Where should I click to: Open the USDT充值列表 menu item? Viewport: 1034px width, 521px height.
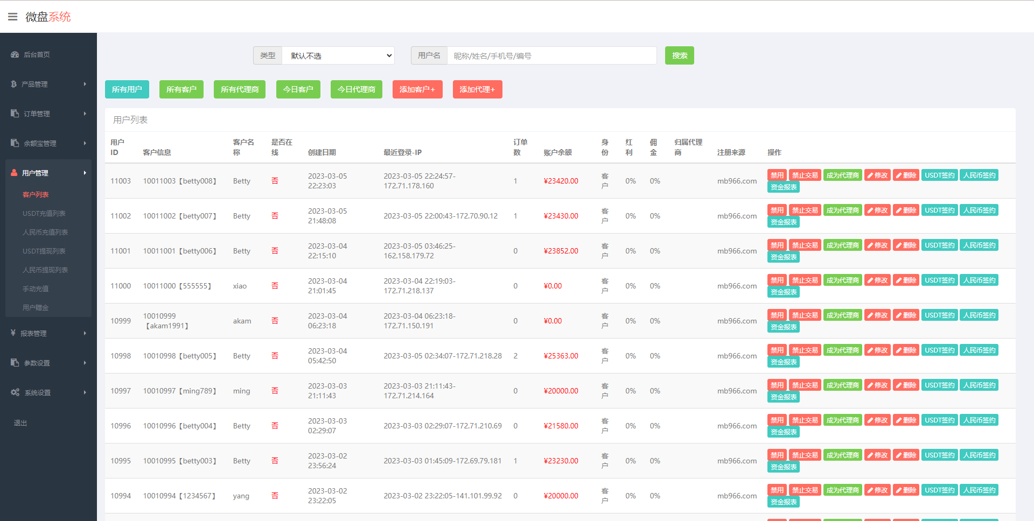(43, 213)
